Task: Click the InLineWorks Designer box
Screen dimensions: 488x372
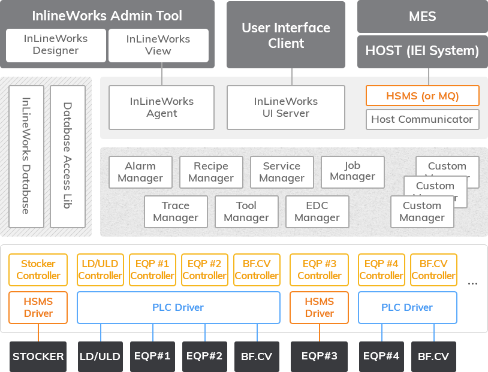Action: tap(56, 45)
